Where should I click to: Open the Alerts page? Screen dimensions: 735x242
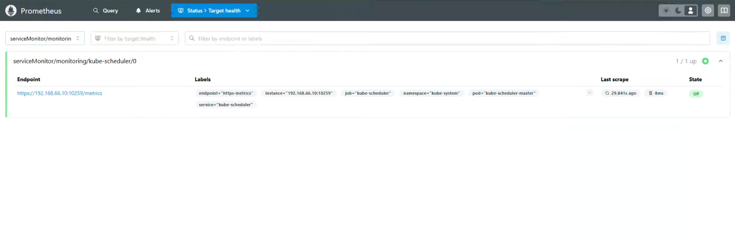tap(148, 10)
